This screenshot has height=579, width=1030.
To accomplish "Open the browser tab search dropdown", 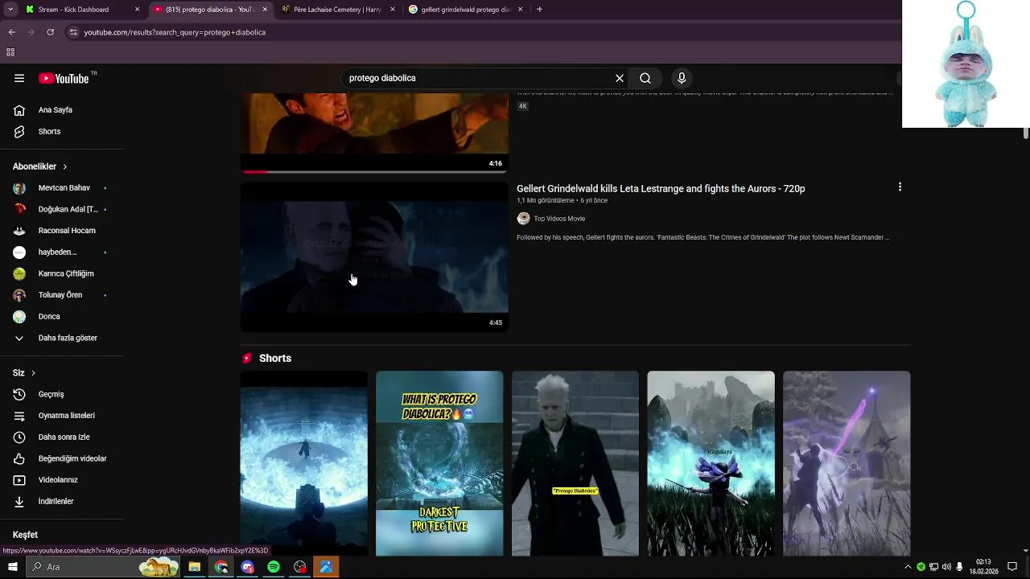I will tap(10, 10).
